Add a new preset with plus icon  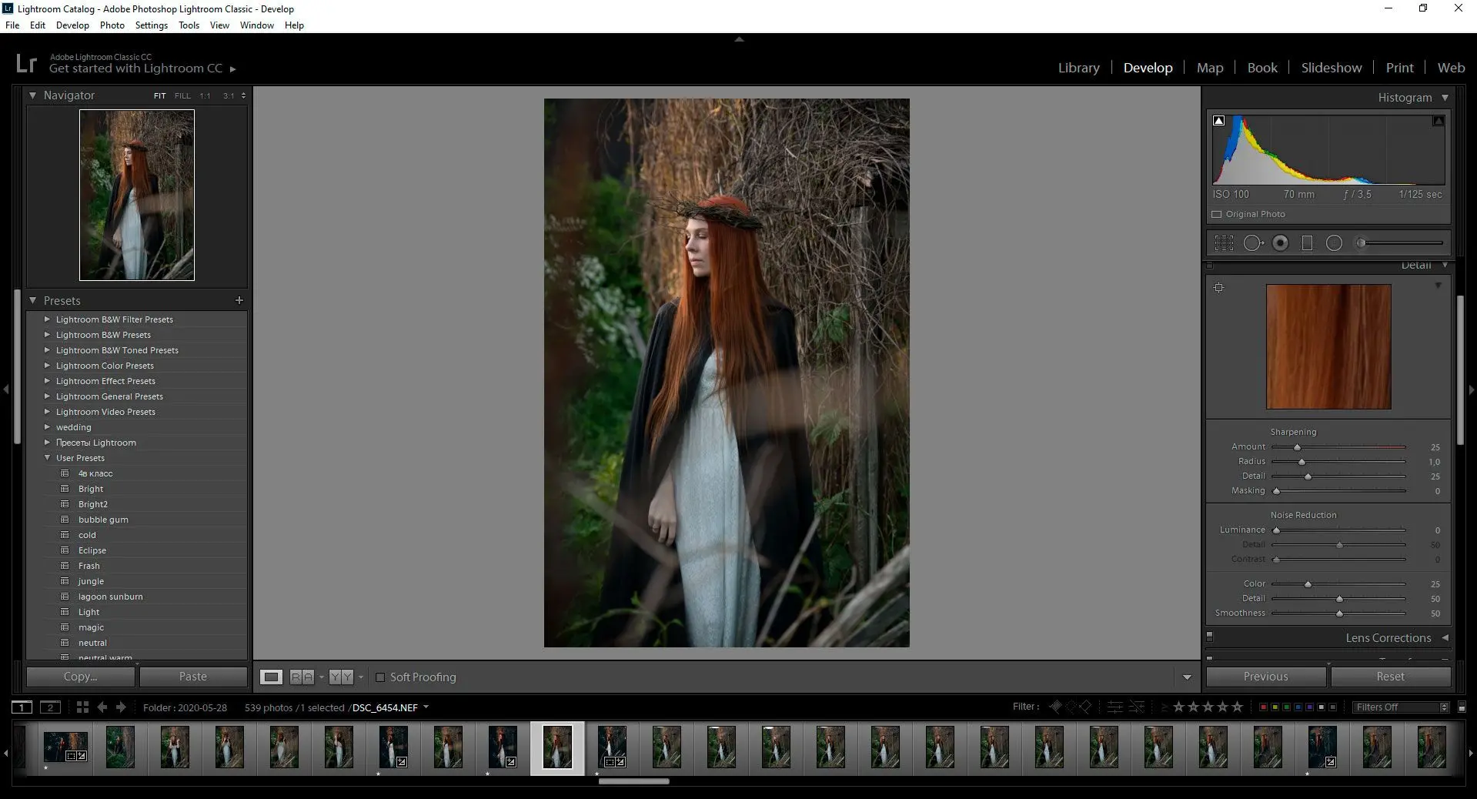coord(239,300)
